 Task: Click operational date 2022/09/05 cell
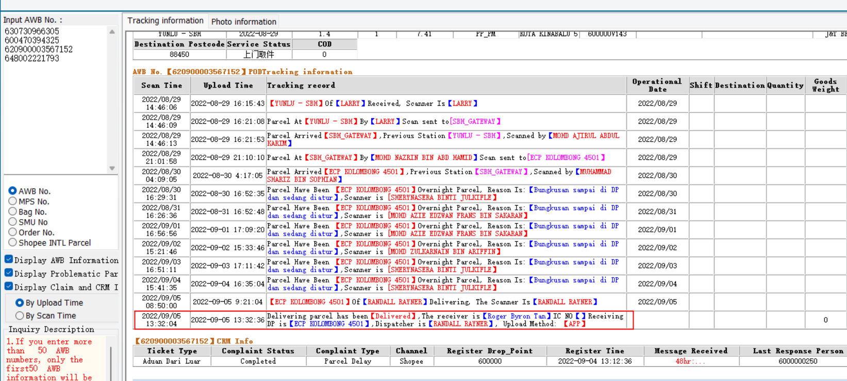(657, 302)
